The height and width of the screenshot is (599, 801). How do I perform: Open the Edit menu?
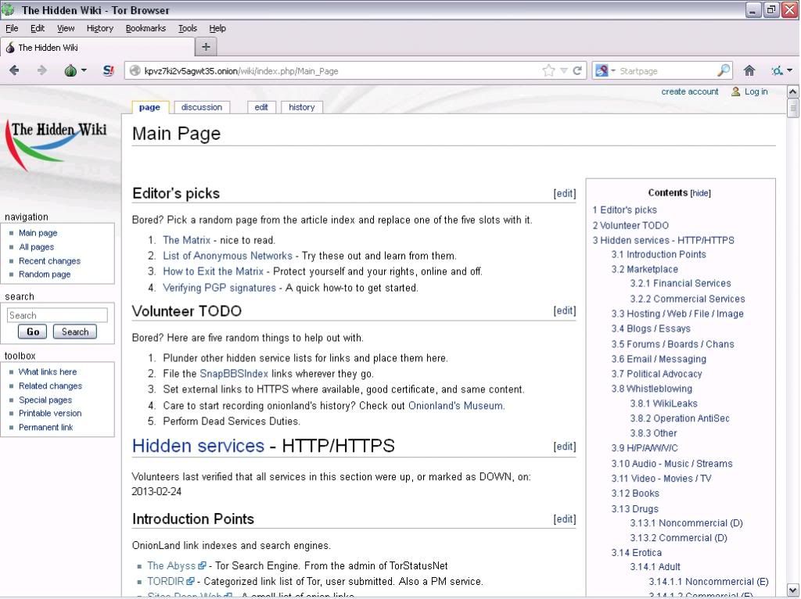38,28
